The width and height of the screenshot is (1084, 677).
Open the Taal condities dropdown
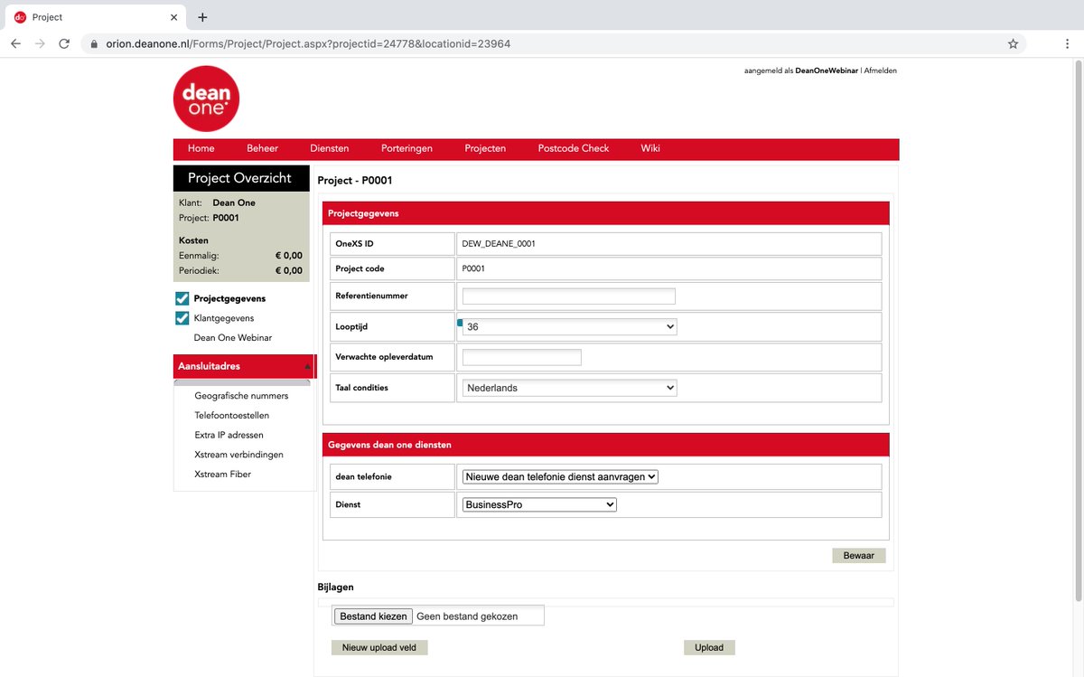569,388
